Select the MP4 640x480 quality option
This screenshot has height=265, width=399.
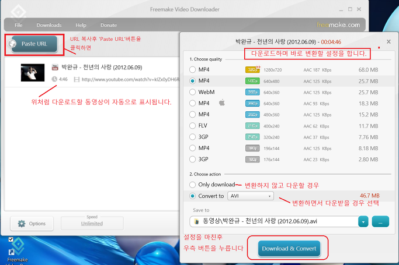tap(193, 80)
